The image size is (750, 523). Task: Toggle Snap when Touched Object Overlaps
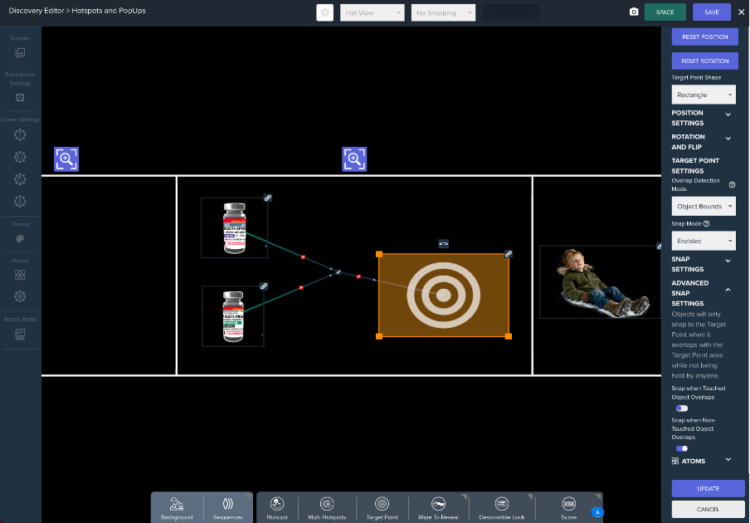coord(682,408)
